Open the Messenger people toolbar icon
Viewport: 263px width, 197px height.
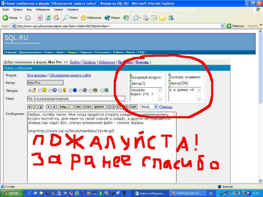pyautogui.click(x=171, y=18)
